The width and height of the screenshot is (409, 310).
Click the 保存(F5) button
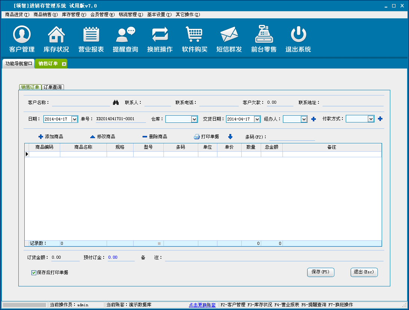[x=320, y=272]
